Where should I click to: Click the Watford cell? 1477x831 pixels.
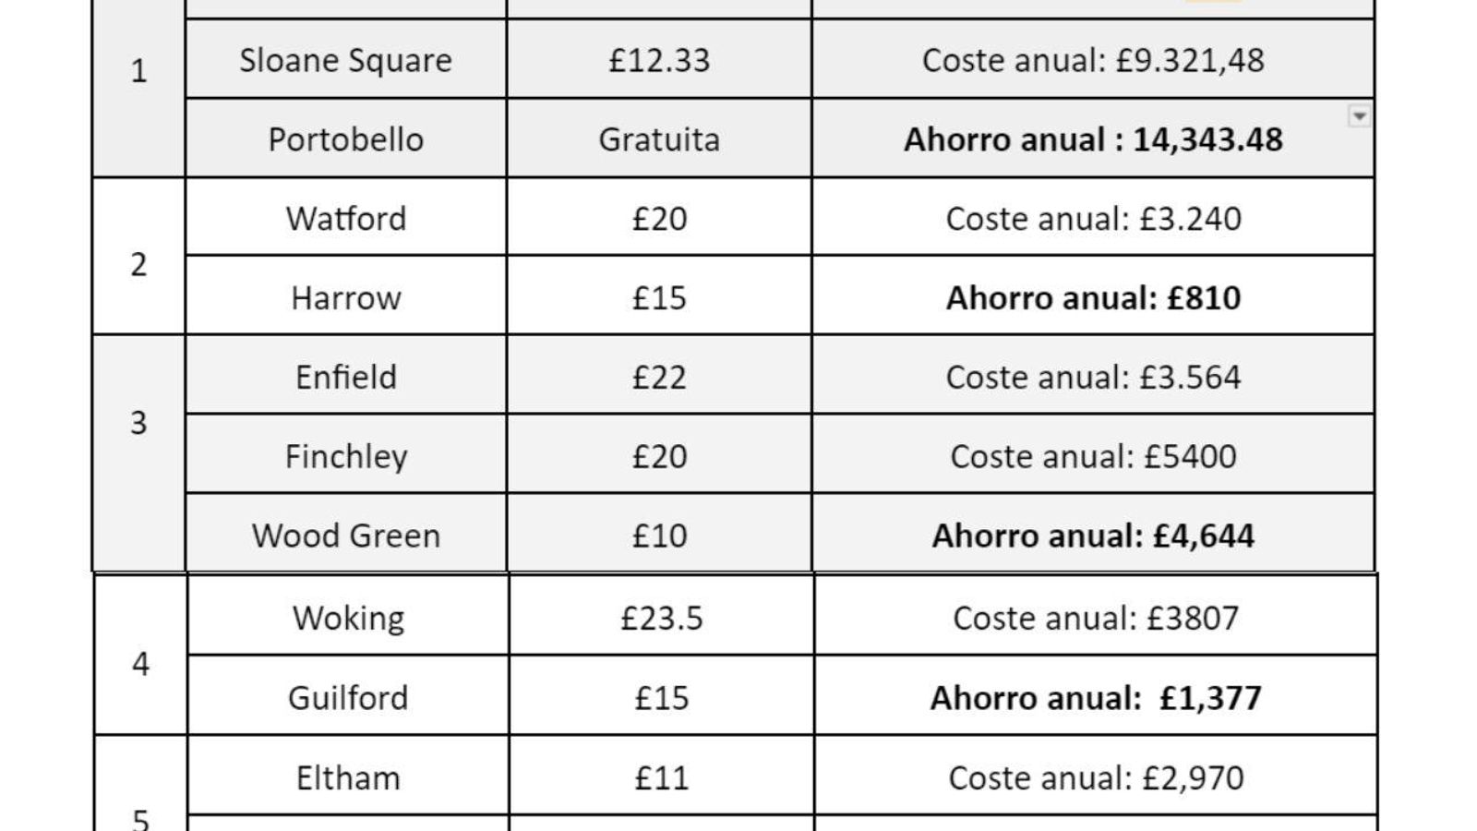pyautogui.click(x=345, y=219)
